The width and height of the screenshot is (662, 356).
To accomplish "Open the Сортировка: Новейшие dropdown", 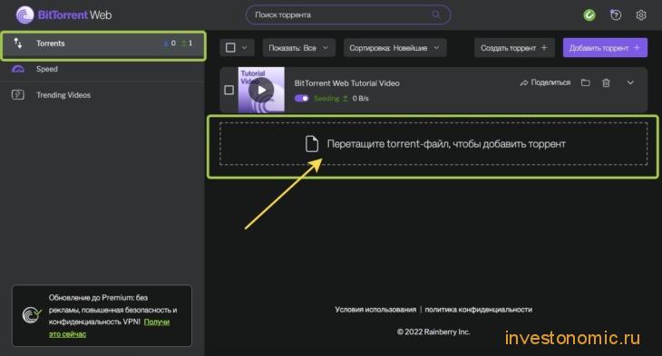I will (x=394, y=48).
